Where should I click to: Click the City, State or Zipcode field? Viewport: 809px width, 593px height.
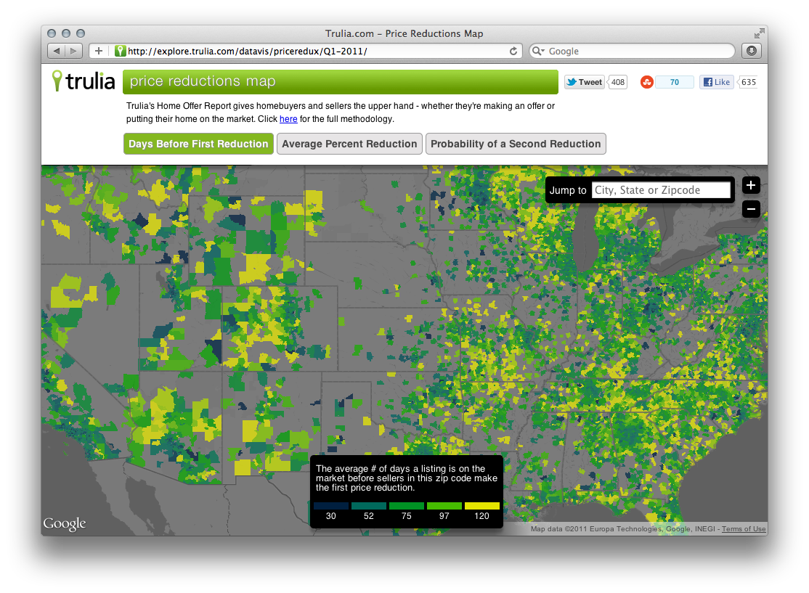(x=661, y=189)
